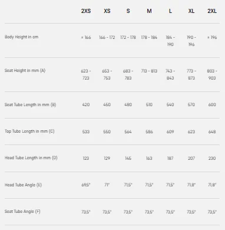Click the S size column header
Image resolution: width=225 pixels, height=230 pixels.
tap(128, 11)
